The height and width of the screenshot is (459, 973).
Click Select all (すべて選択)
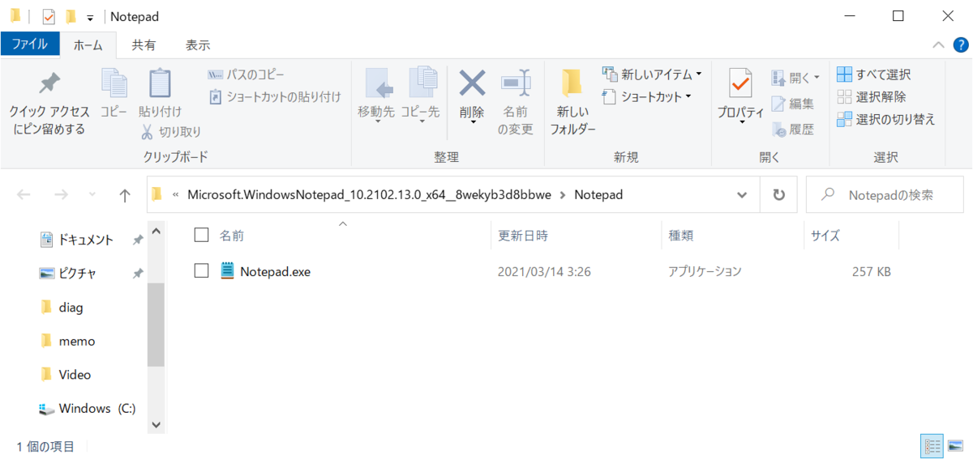(x=873, y=74)
